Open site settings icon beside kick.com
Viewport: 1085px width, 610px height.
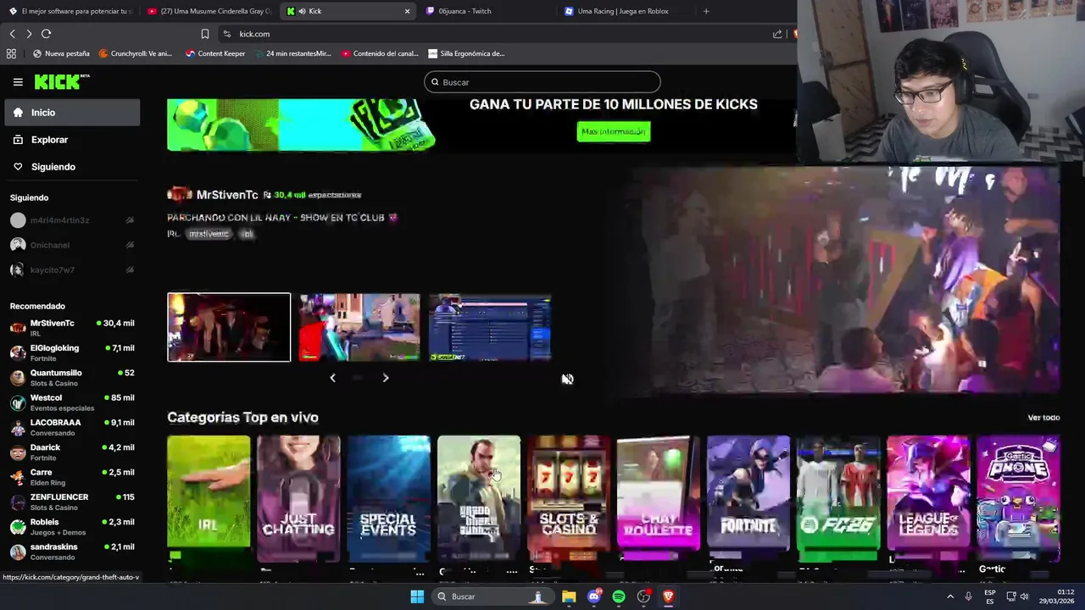[x=226, y=34]
